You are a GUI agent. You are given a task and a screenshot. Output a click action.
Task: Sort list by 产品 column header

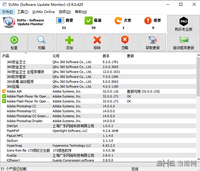25,56
